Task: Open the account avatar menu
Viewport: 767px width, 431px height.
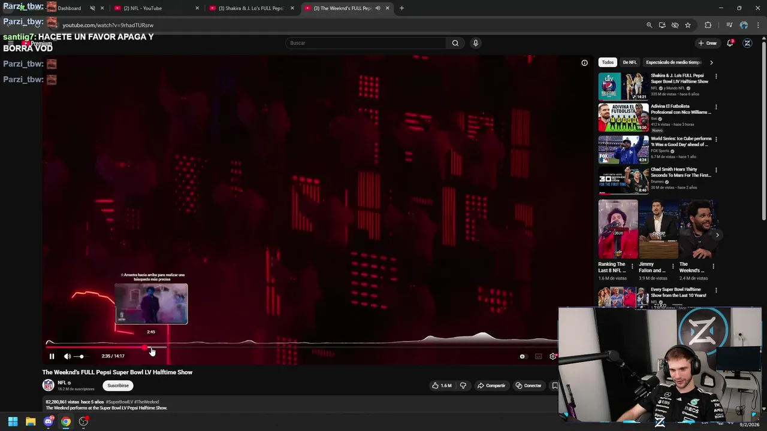Action: click(747, 43)
